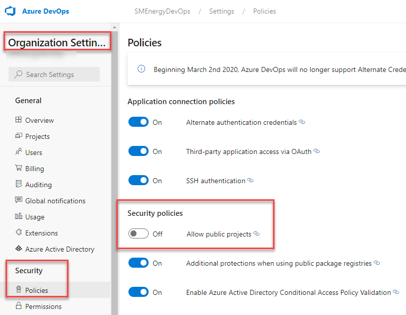Click the Application connection policies heading
Image resolution: width=406 pixels, height=315 pixels.
click(181, 101)
